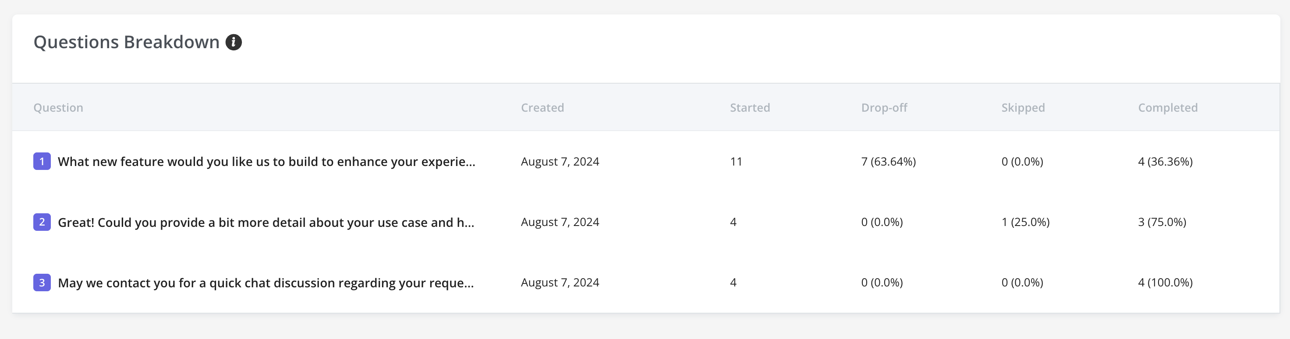Click the Questions Breakdown heading
Screen dimensions: 1290x339
pos(127,42)
